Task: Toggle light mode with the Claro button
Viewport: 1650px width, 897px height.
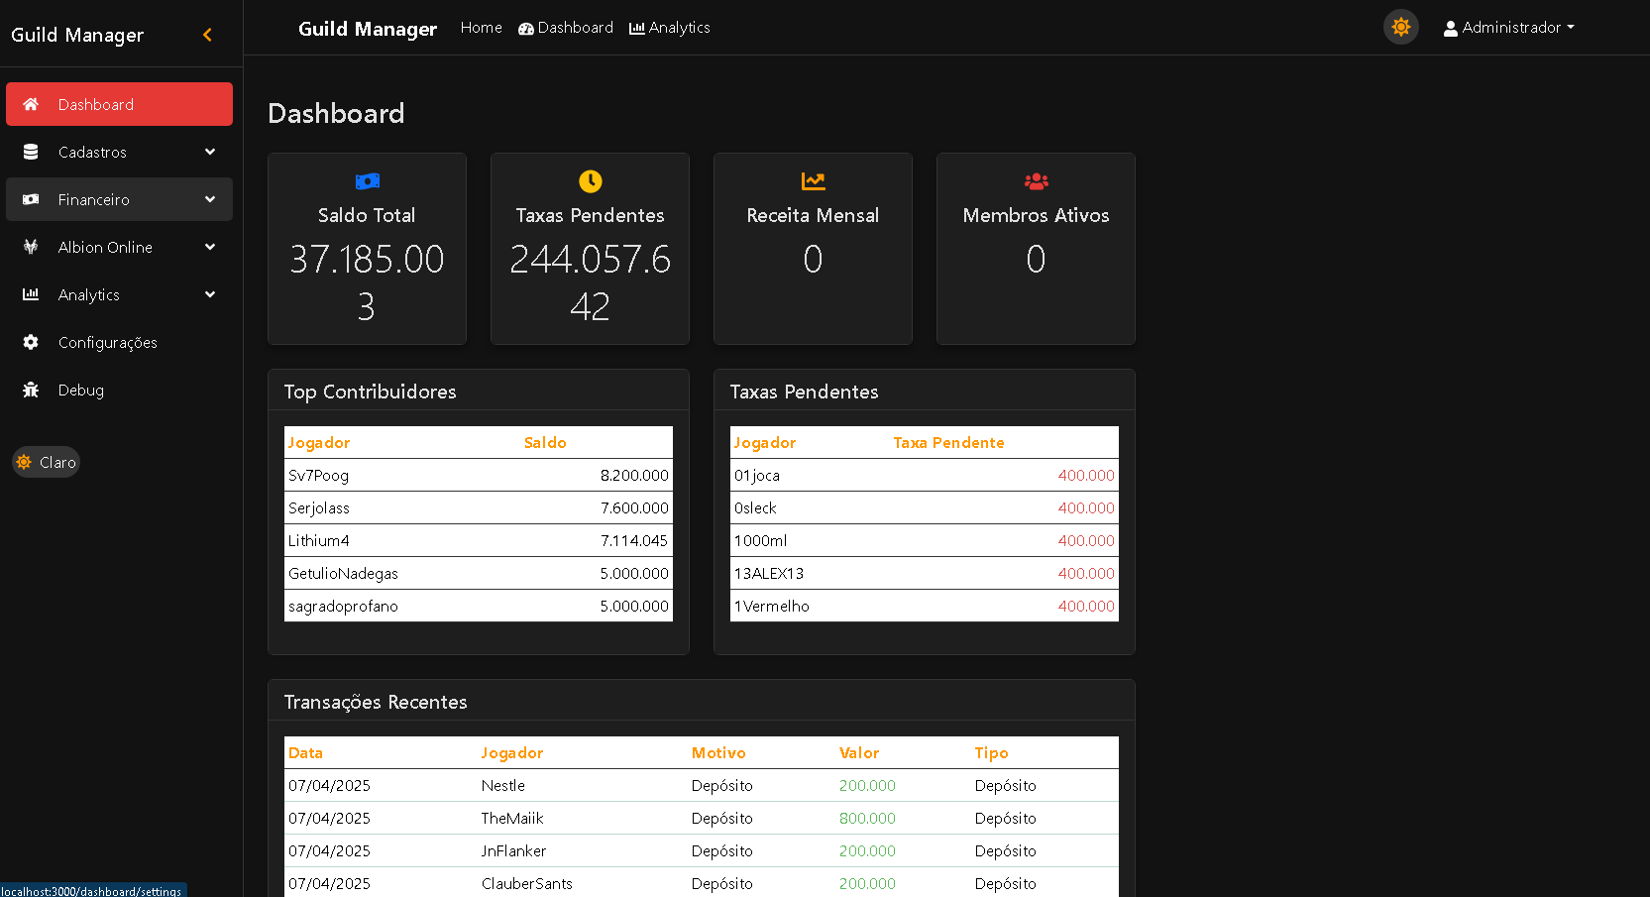Action: (46, 462)
